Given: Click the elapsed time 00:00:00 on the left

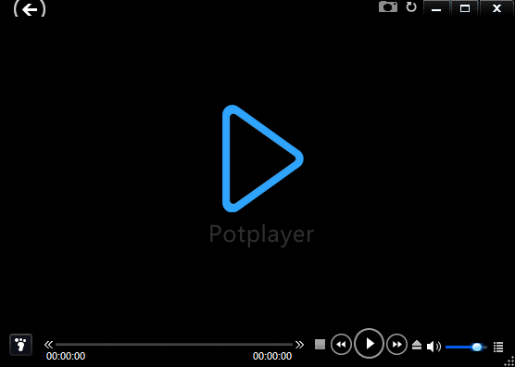Looking at the screenshot, I should coord(66,356).
